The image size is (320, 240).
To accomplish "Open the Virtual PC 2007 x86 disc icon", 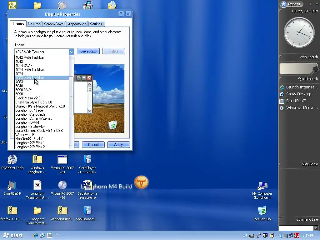I will 62,185.
